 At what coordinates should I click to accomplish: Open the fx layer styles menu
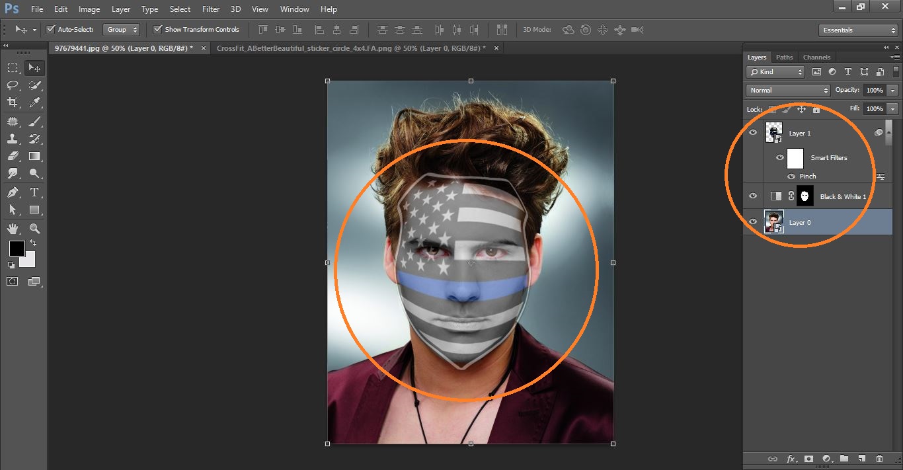tap(791, 459)
